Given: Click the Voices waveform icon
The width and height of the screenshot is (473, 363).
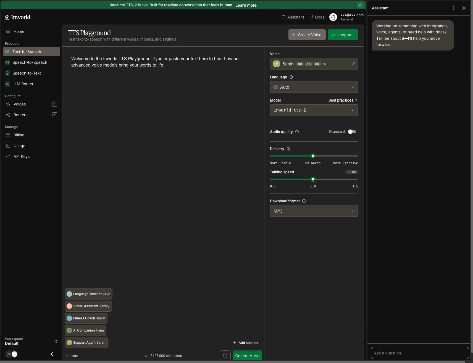Looking at the screenshot, I should (x=8, y=104).
